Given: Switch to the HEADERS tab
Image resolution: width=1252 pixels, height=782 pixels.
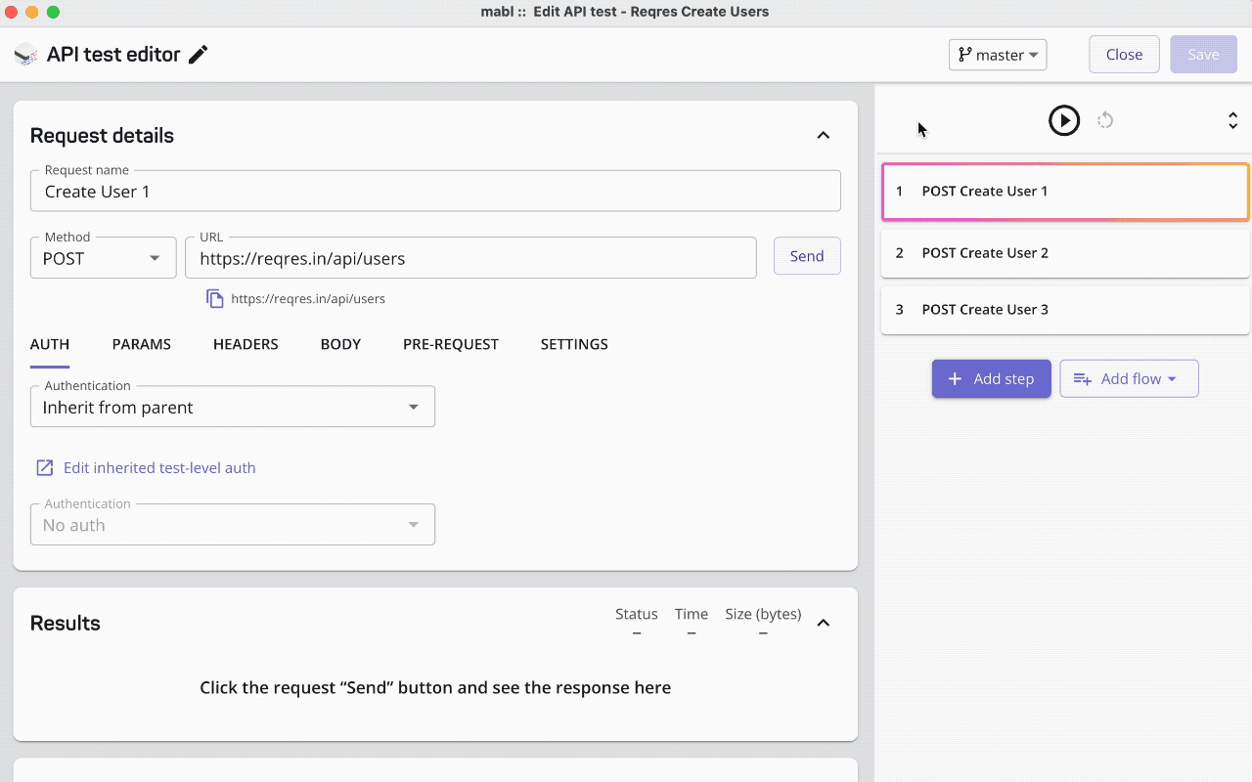Looking at the screenshot, I should pos(246,344).
